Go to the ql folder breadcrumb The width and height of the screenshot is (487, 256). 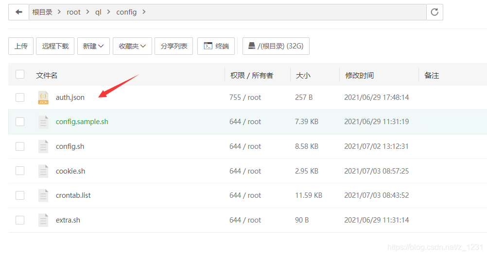[98, 12]
